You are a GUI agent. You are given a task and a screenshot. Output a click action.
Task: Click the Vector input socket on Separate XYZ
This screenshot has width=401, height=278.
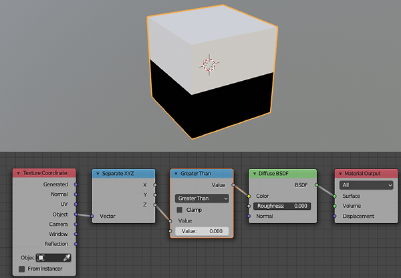[x=92, y=217]
